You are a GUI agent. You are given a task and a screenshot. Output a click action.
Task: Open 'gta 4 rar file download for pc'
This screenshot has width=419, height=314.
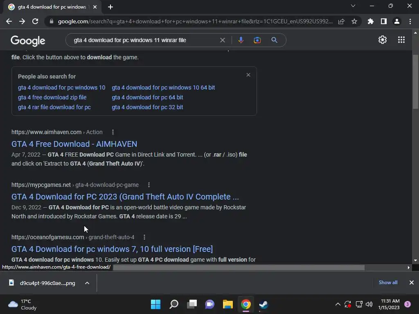tap(54, 107)
